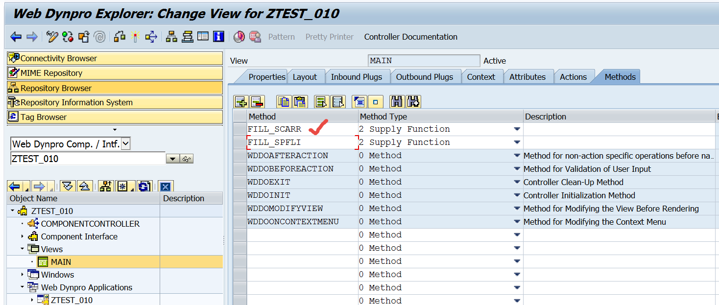Viewport: 719px width, 305px height.
Task: Click the delete row icon above the method table
Action: pos(257,102)
